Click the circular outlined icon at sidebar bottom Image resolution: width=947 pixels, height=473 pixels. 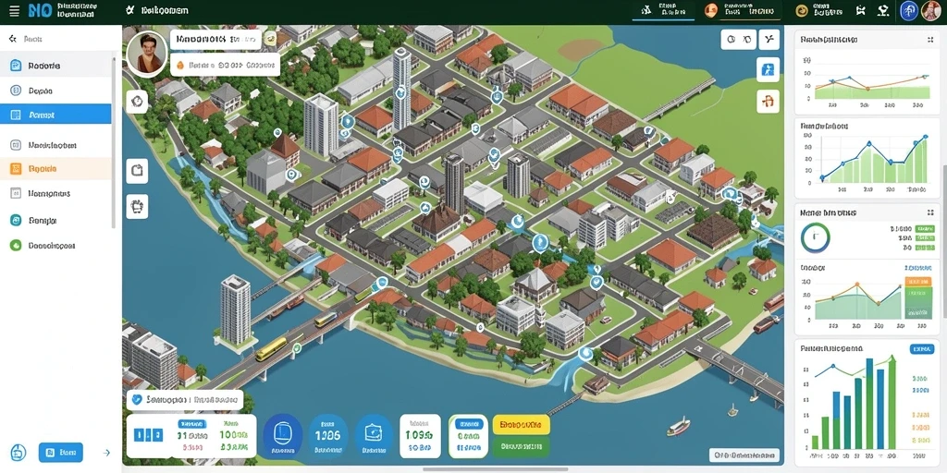[x=18, y=452]
